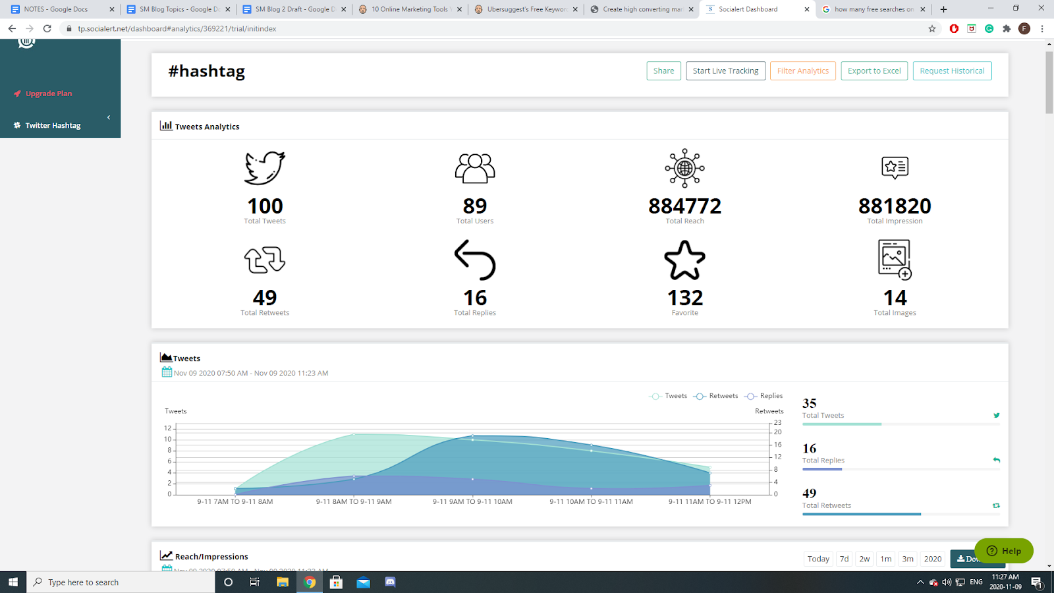Select the 2w range button
This screenshot has height=593, width=1054.
[x=864, y=559]
